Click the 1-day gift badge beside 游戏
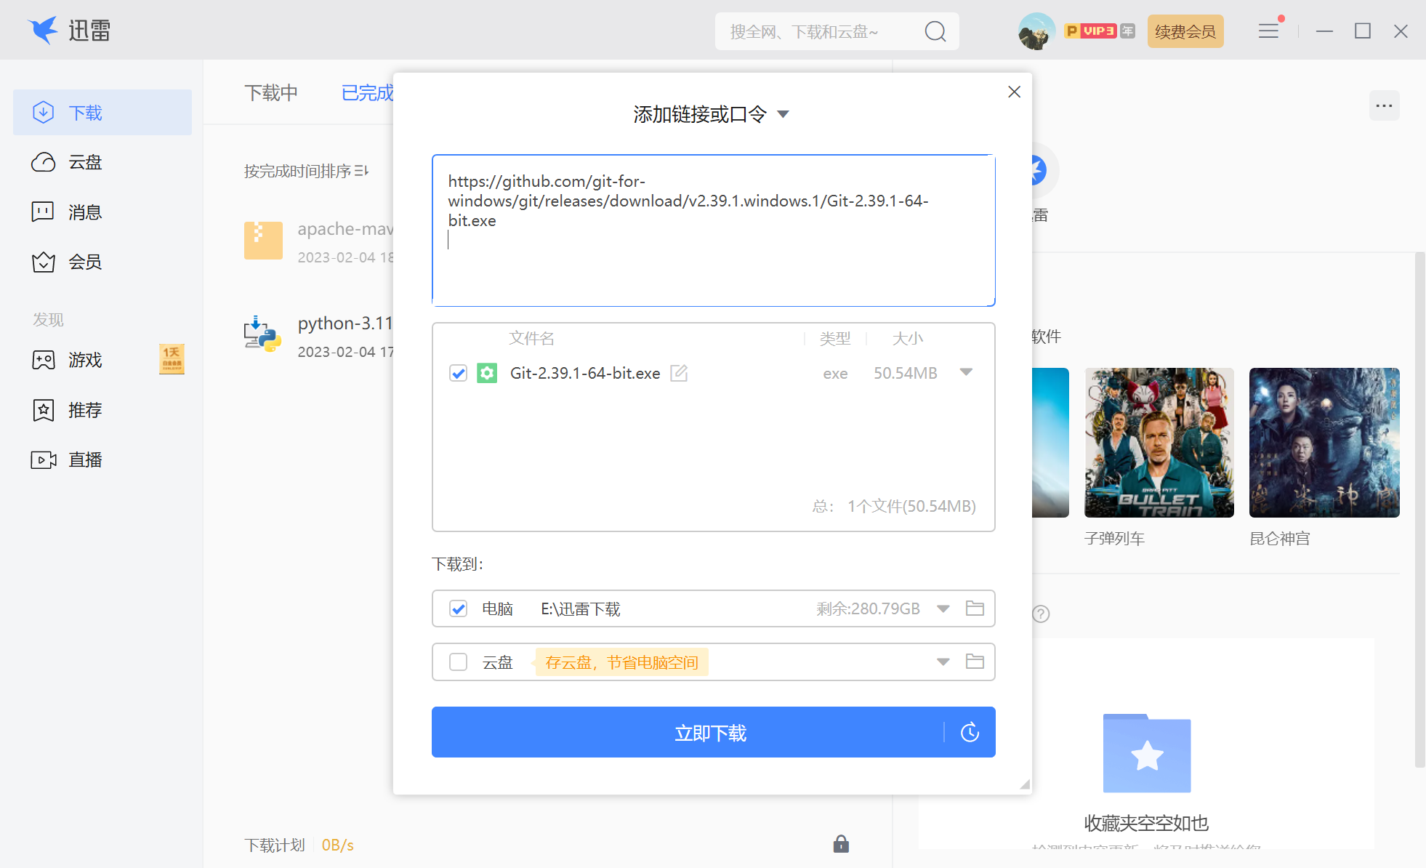Viewport: 1426px width, 868px height. pyautogui.click(x=172, y=359)
